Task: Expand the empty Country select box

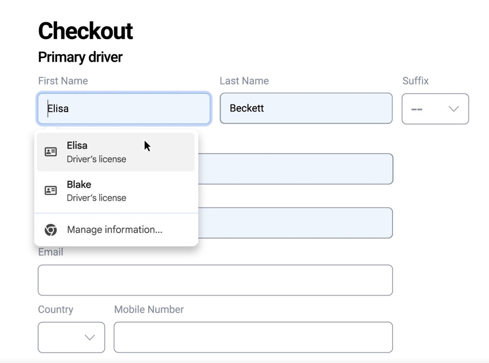Action: pos(71,338)
